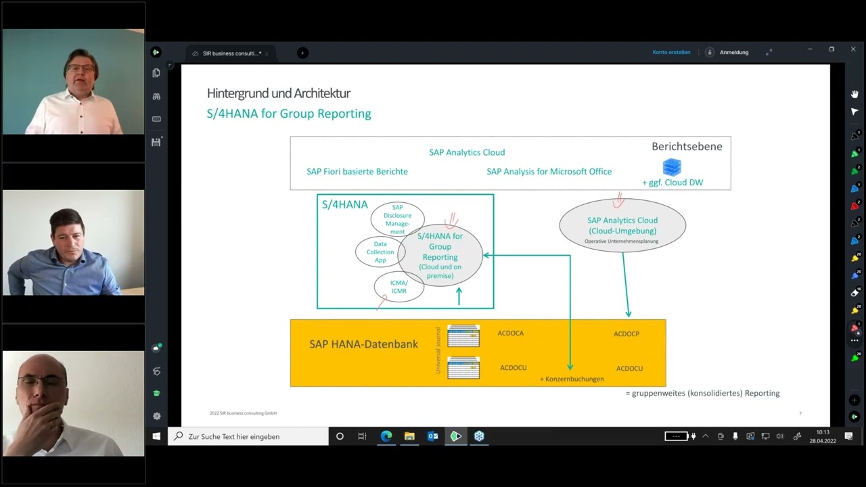The width and height of the screenshot is (866, 487).
Task: Click 'SAP Analytics Cloud' in Berichtsebene box
Action: pos(467,152)
